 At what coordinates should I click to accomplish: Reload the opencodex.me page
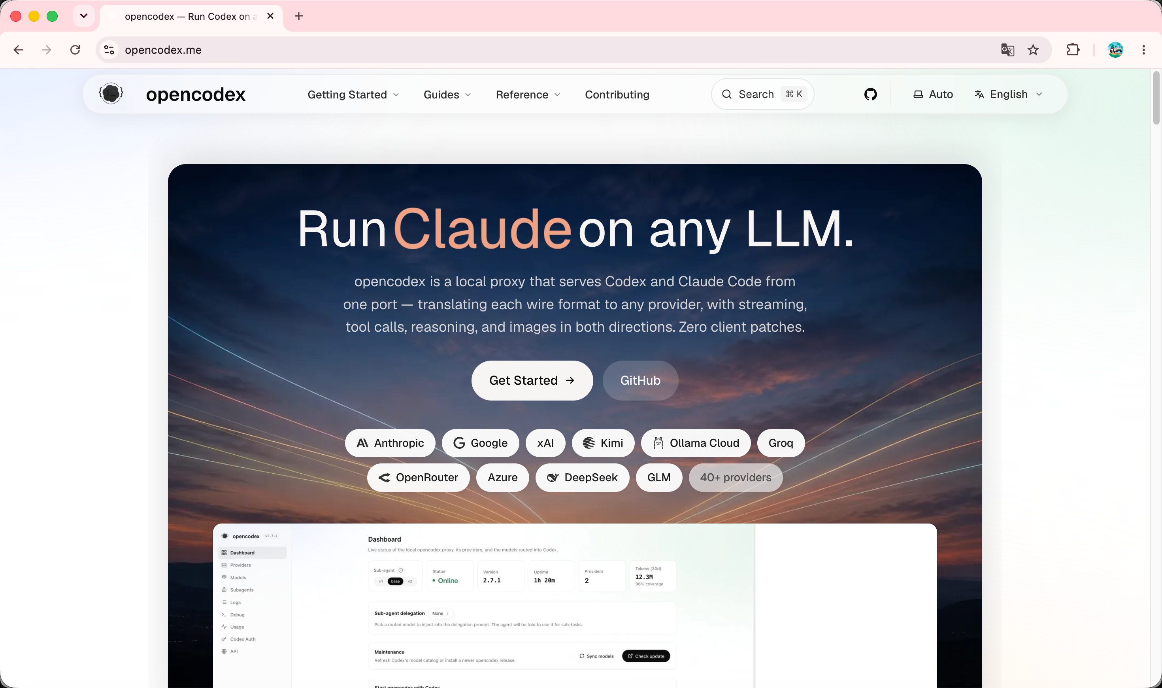pyautogui.click(x=75, y=50)
